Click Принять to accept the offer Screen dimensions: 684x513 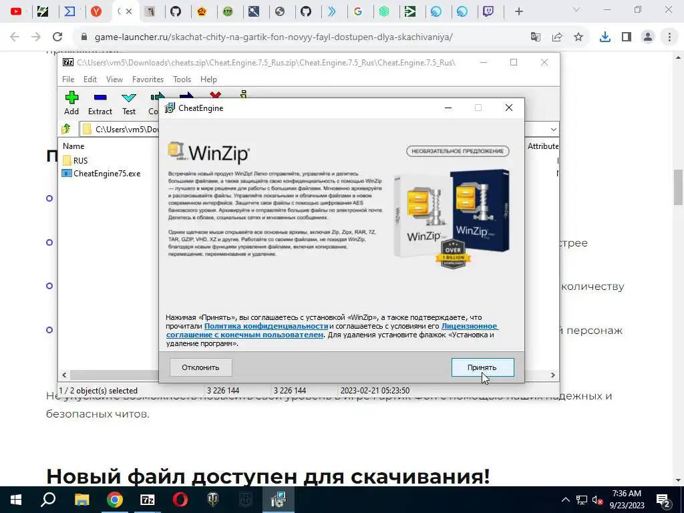point(482,367)
